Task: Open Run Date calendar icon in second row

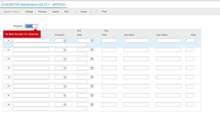Action: (x=92, y=50)
